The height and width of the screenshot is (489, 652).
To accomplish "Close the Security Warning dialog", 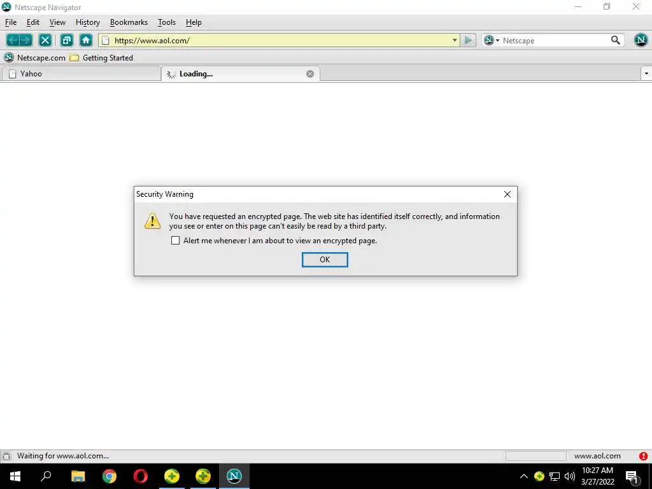I will point(507,194).
